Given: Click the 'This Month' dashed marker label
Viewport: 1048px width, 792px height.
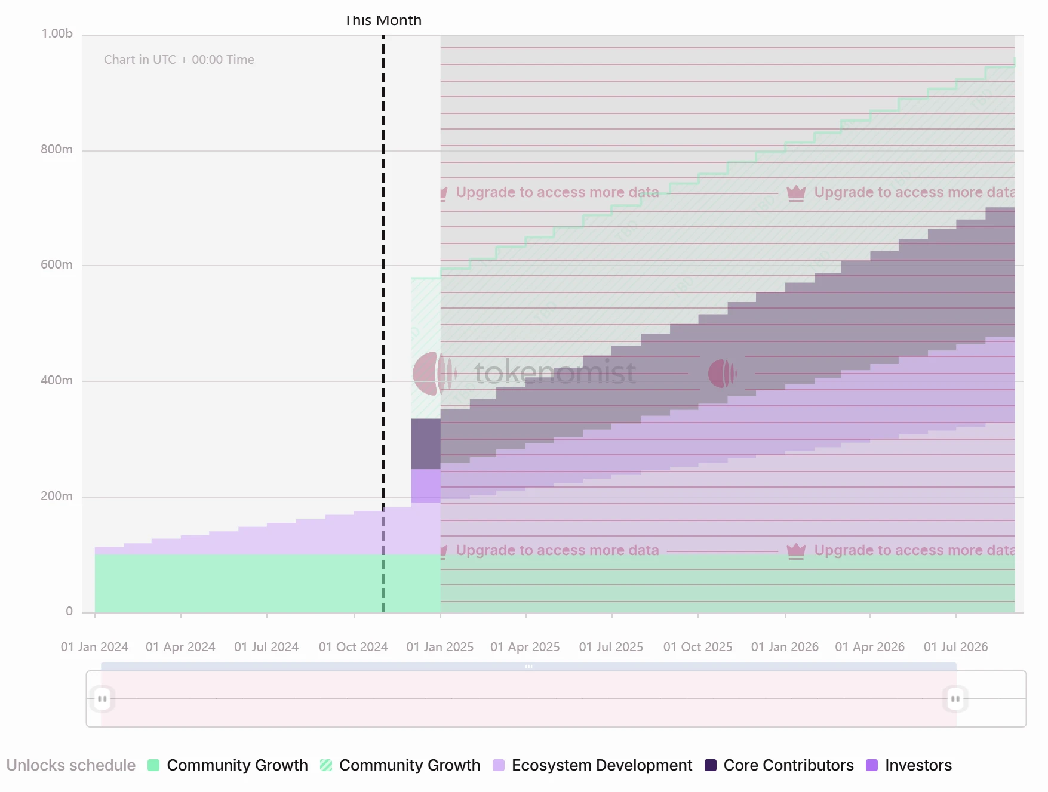Looking at the screenshot, I should 383,21.
